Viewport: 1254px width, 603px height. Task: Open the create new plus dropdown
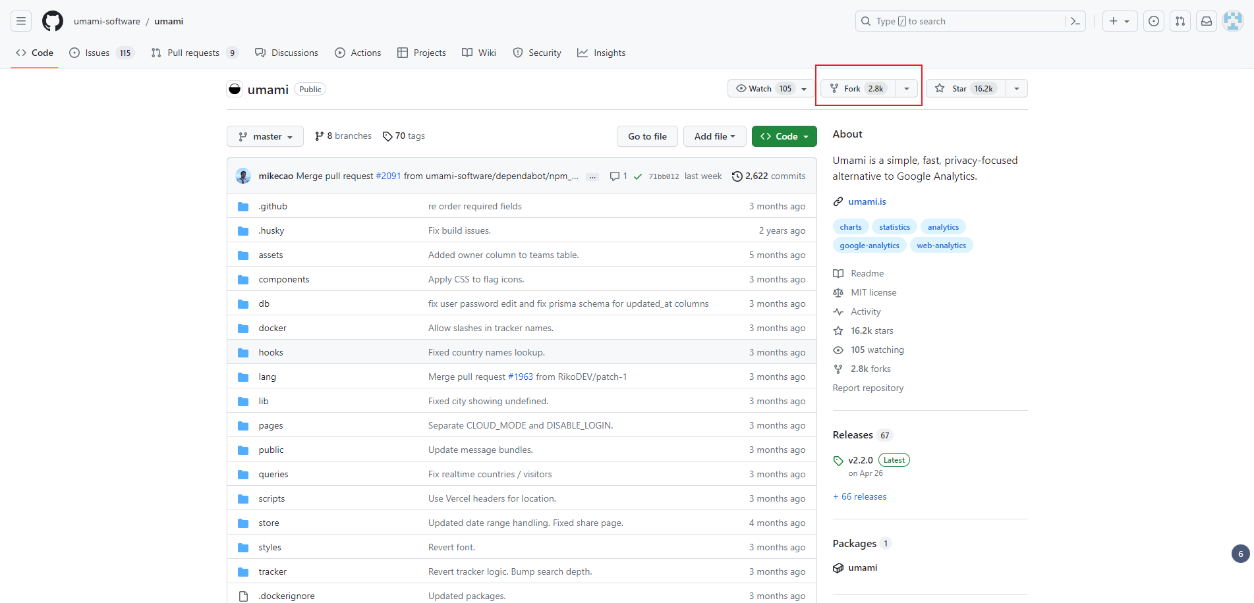tap(1120, 21)
